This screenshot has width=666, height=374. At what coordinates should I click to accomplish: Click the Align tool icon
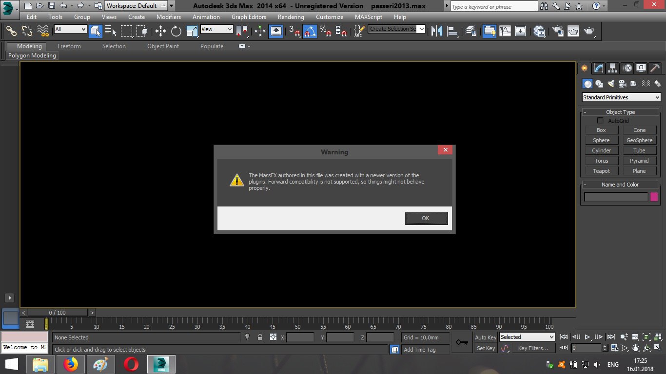453,31
